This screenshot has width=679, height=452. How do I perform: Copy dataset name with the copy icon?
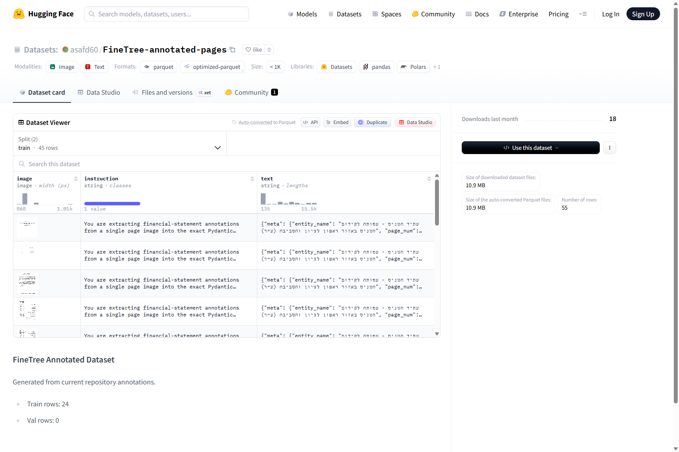[232, 50]
